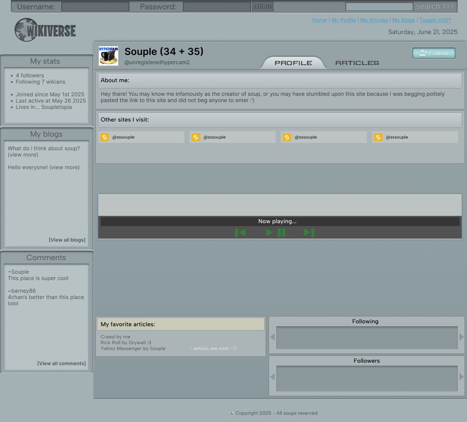Open the third @sssouple site link
The width and height of the screenshot is (467, 422).
tap(323, 137)
